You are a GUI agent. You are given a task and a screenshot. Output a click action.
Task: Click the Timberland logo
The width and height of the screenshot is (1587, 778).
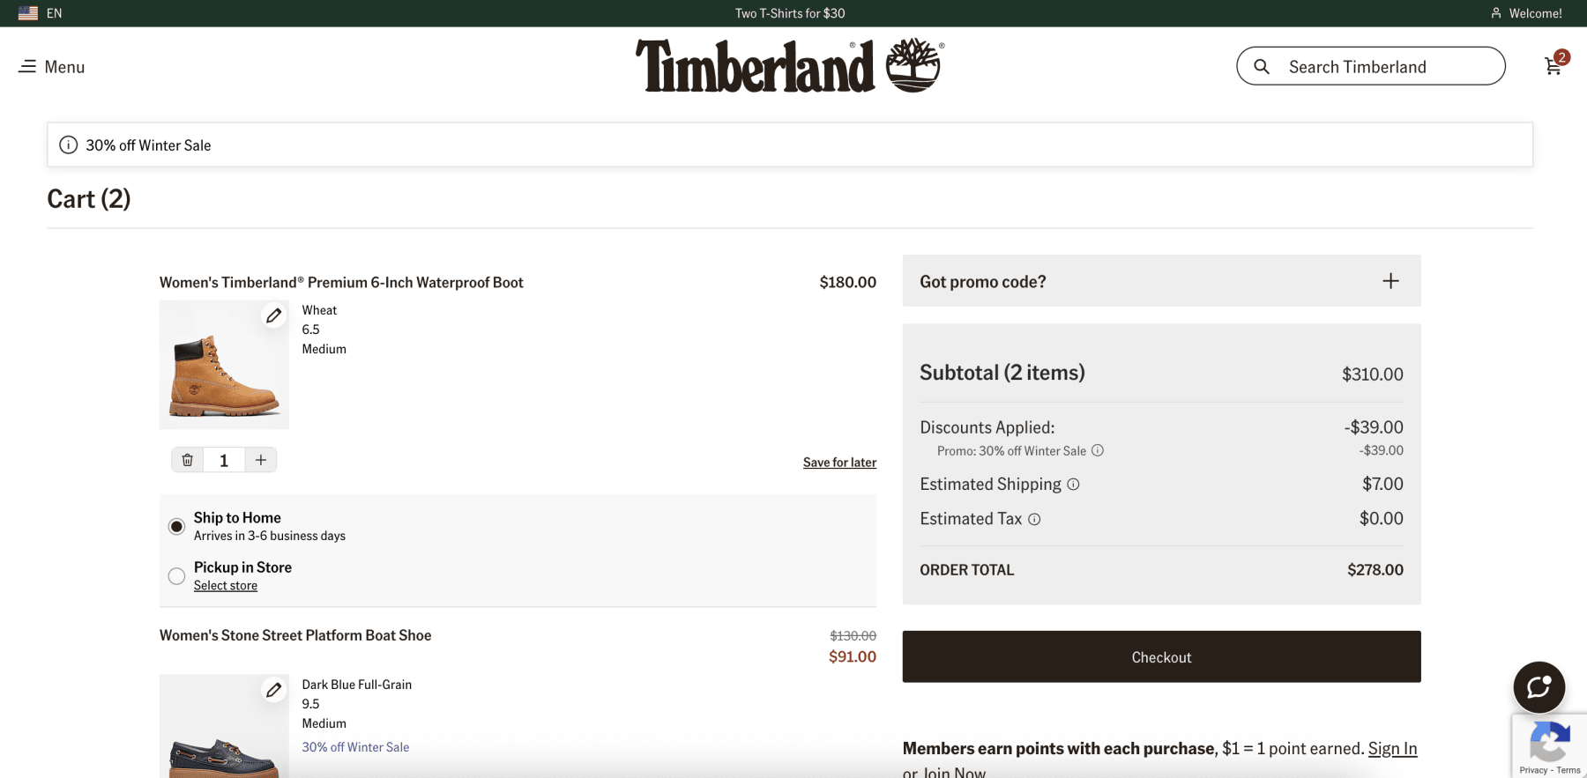pos(790,65)
